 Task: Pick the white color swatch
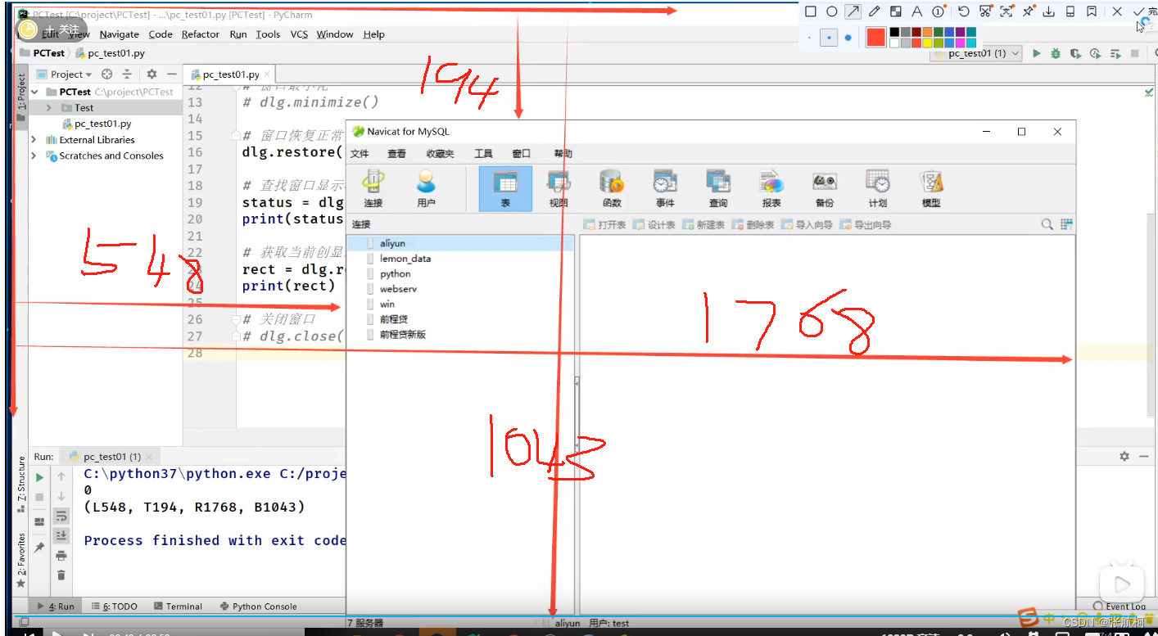pos(894,43)
